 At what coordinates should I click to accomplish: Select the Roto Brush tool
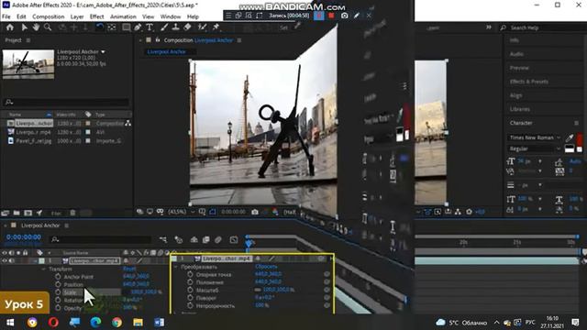pyautogui.click(x=202, y=27)
